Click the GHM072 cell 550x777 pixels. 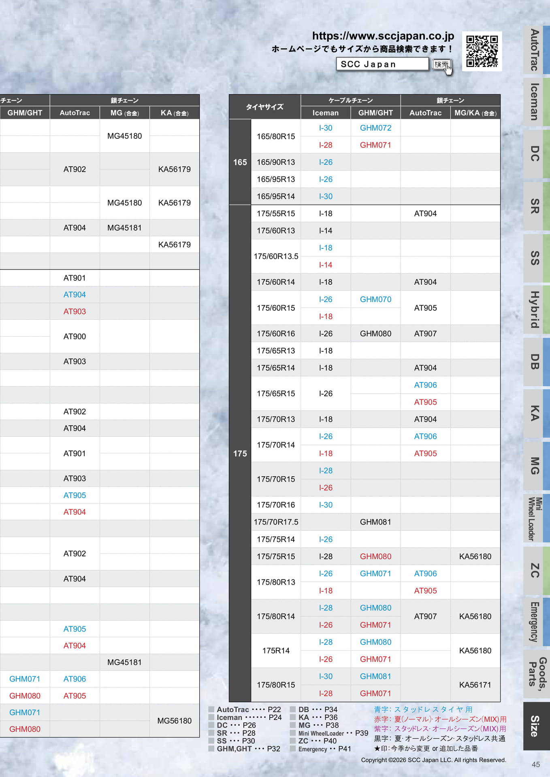(x=375, y=128)
